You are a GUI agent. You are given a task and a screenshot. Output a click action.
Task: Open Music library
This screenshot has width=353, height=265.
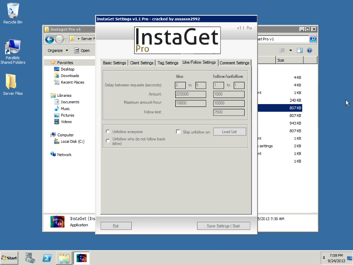point(65,109)
